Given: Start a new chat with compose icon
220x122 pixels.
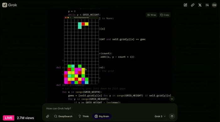Looking at the screenshot, I should point(185,5).
